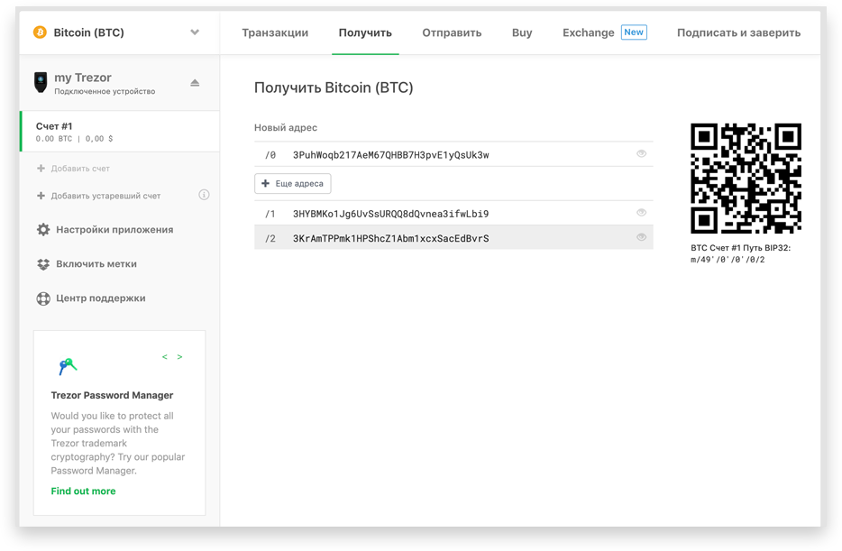
Task: Click the orange Bitcoin coin icon
Action: (40, 32)
